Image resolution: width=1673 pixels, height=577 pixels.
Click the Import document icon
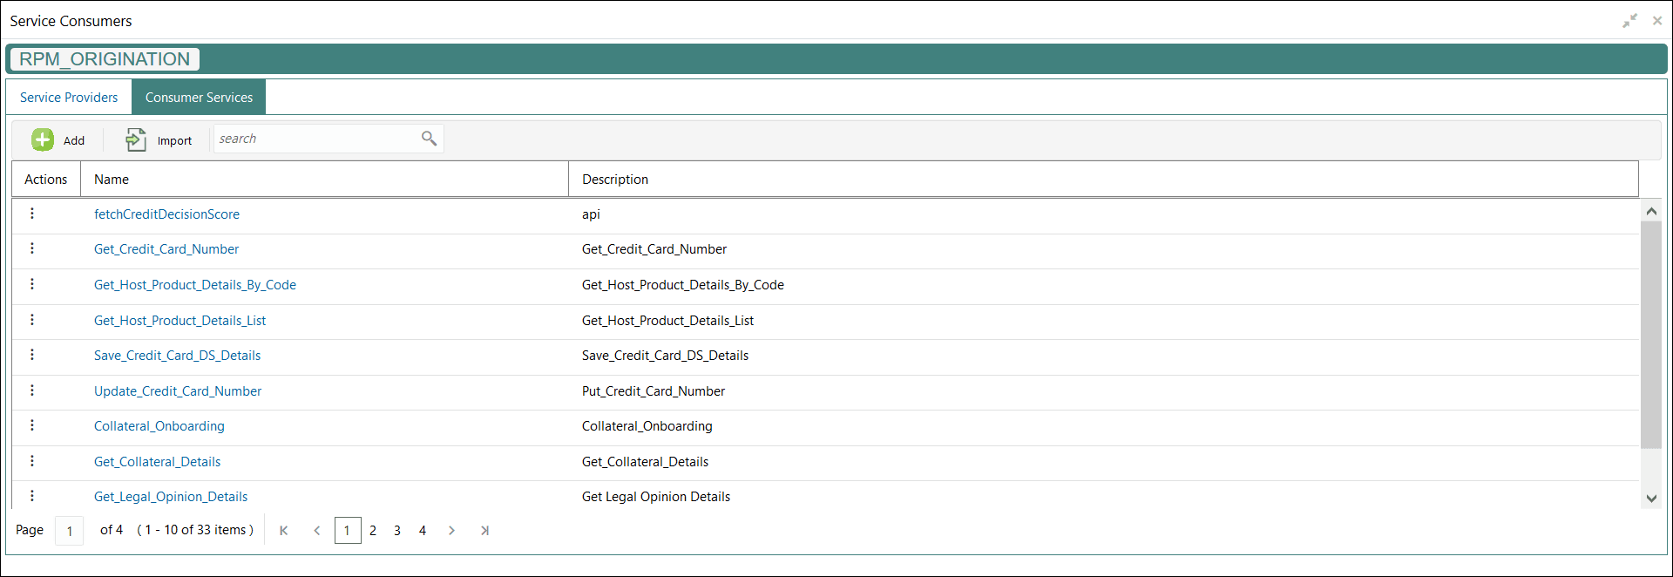click(x=136, y=139)
